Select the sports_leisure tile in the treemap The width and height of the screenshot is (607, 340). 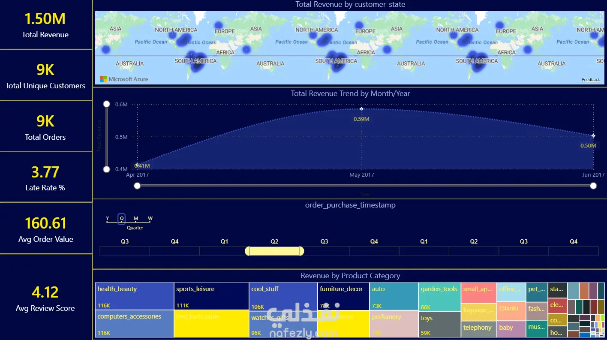tap(212, 296)
